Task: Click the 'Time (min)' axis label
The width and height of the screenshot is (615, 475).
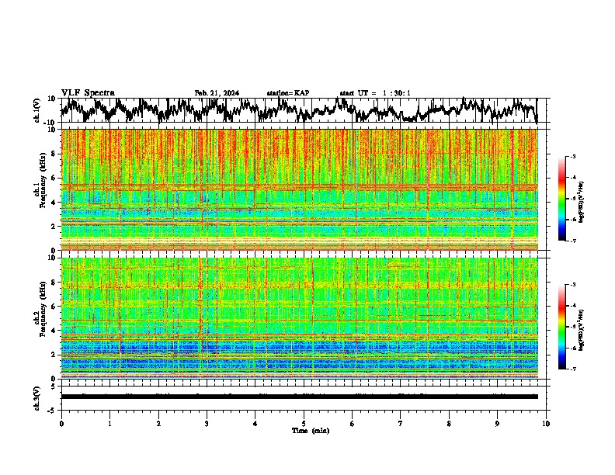Action: 311,431
